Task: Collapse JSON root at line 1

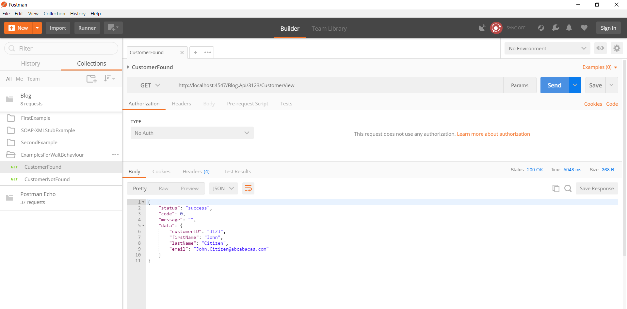Action: 143,202
